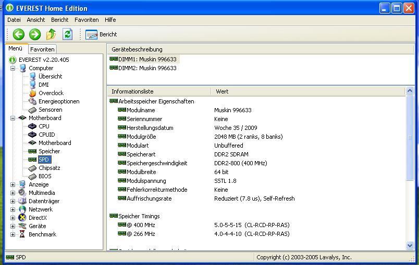The height and width of the screenshot is (265, 419).
Task: Collapse the Computer branch
Action: point(13,68)
